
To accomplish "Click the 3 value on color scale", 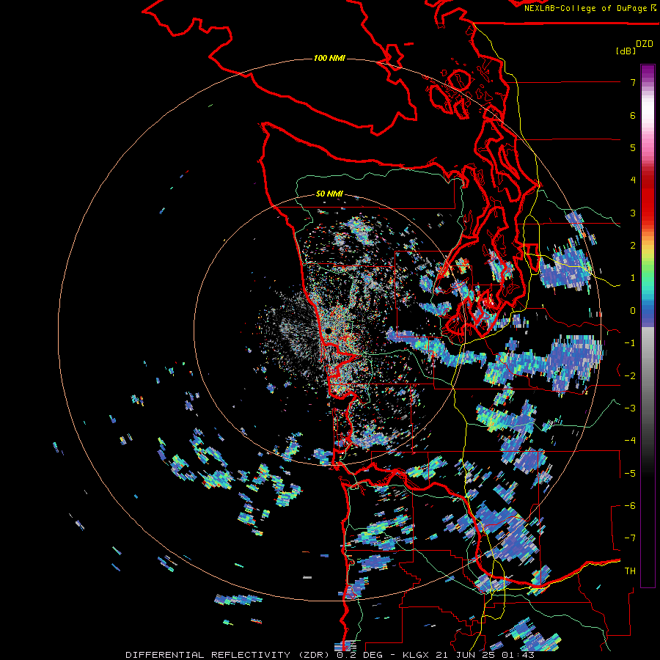I will point(633,213).
